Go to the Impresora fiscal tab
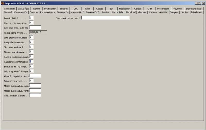 [194, 8]
